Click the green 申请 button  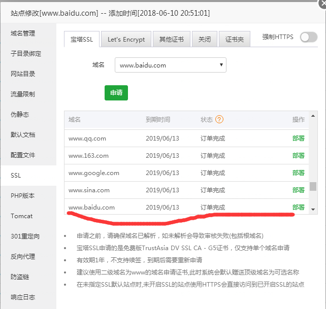pos(116,93)
